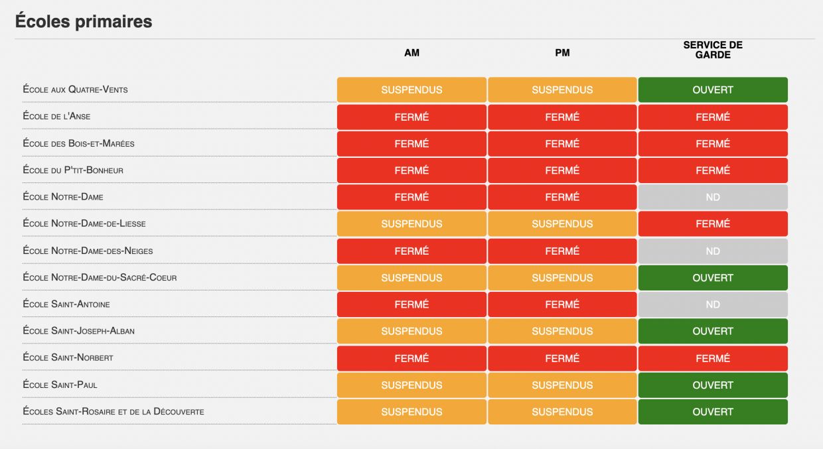Click PM Fermé status for École de l'Anse

click(x=562, y=117)
